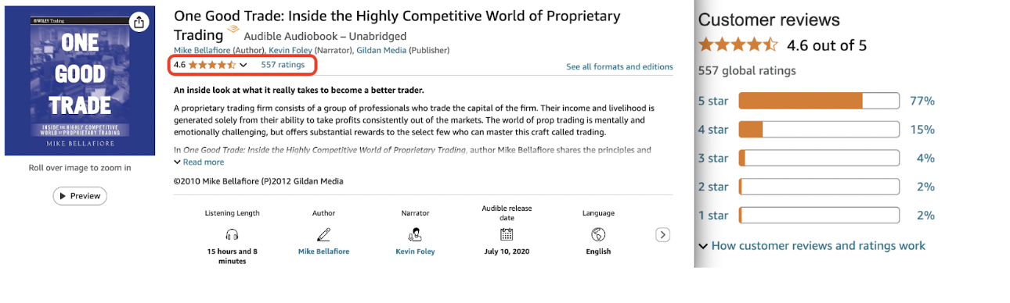Filter reviews by 5 star
The height and width of the screenshot is (303, 1010).
pos(713,101)
